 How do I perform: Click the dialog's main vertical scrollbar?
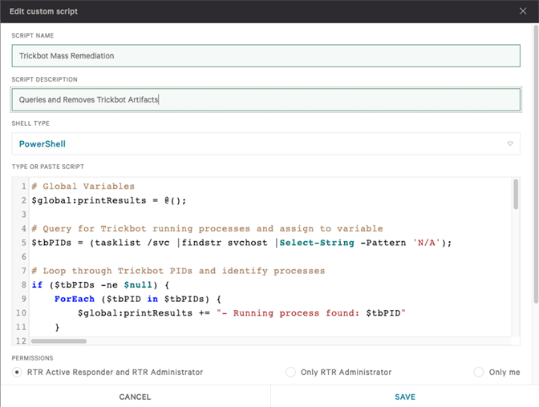pyautogui.click(x=536, y=164)
